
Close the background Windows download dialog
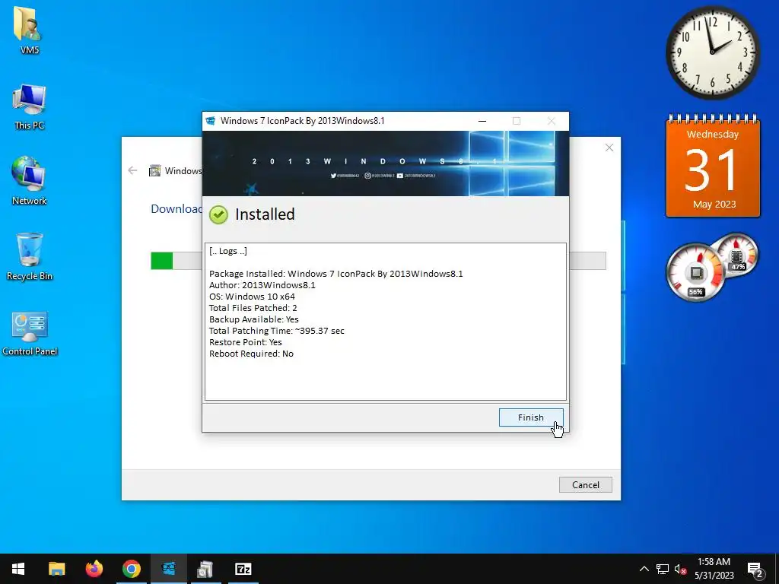tap(609, 148)
